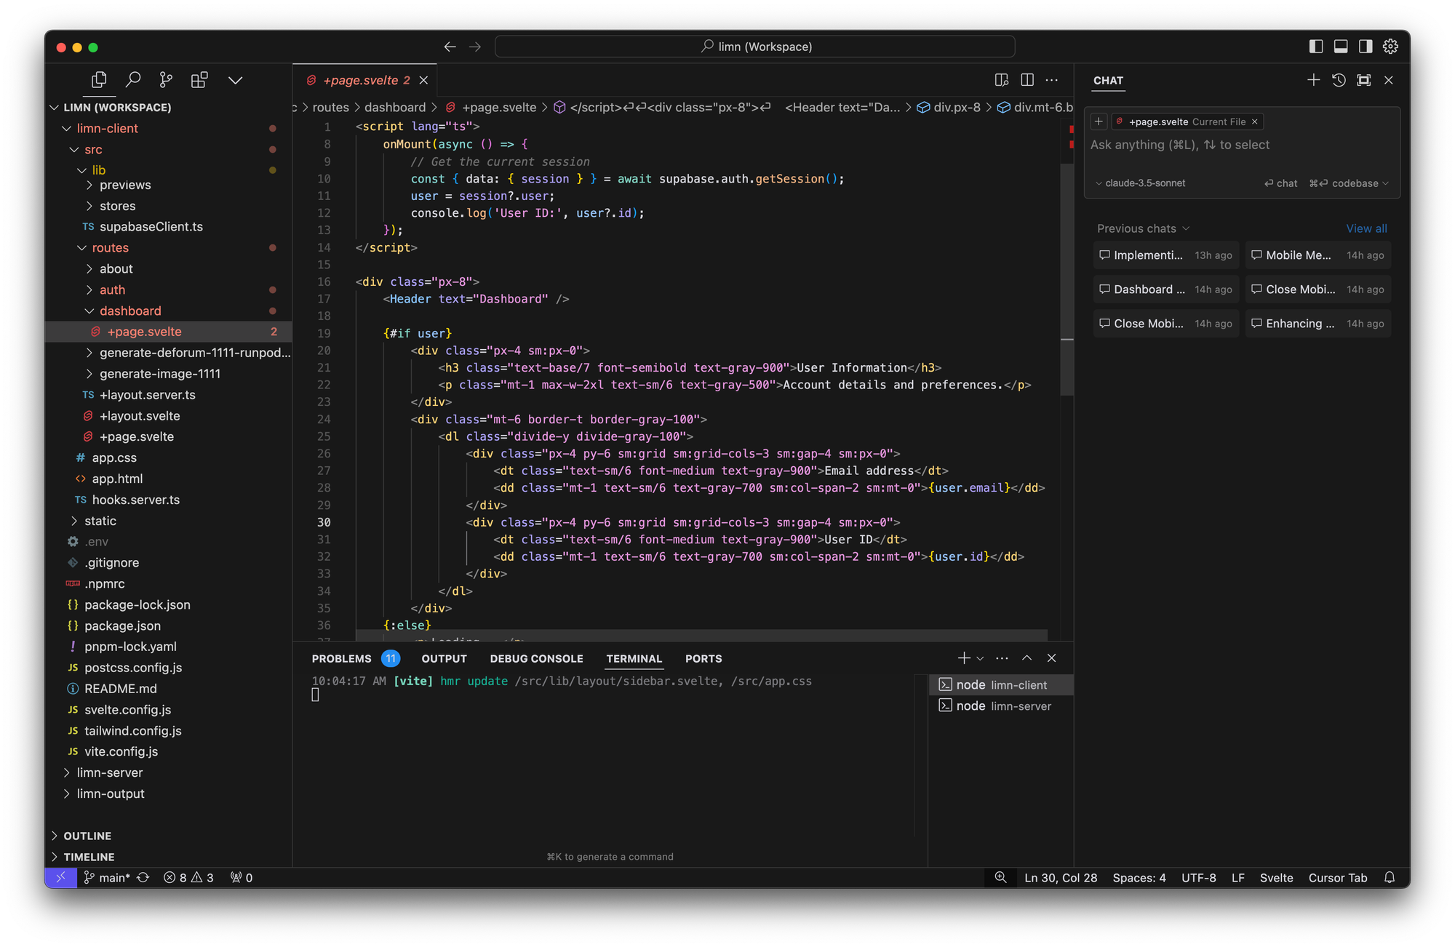Click the notifications bell in the status bar
This screenshot has height=947, width=1455.
point(1390,877)
